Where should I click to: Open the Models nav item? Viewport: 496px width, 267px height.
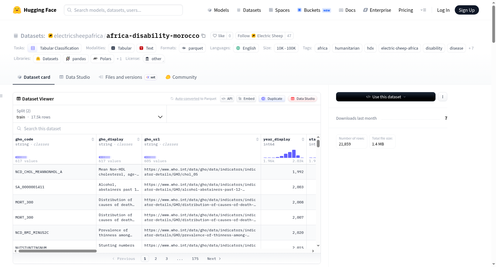(218, 10)
